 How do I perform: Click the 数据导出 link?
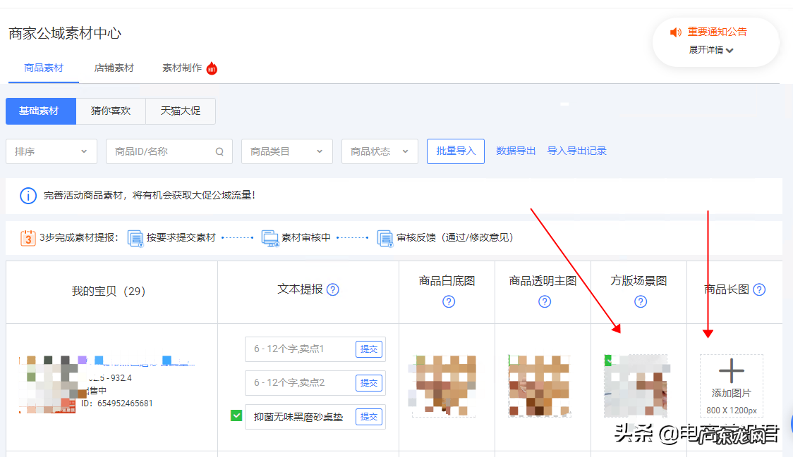click(516, 151)
